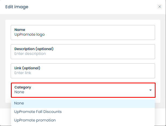Click the 'Link (optional)' label
This screenshot has height=126, width=166.
[x=27, y=68]
